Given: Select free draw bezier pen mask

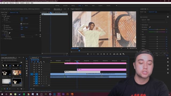Looking at the screenshot, I should (x=10, y=33).
